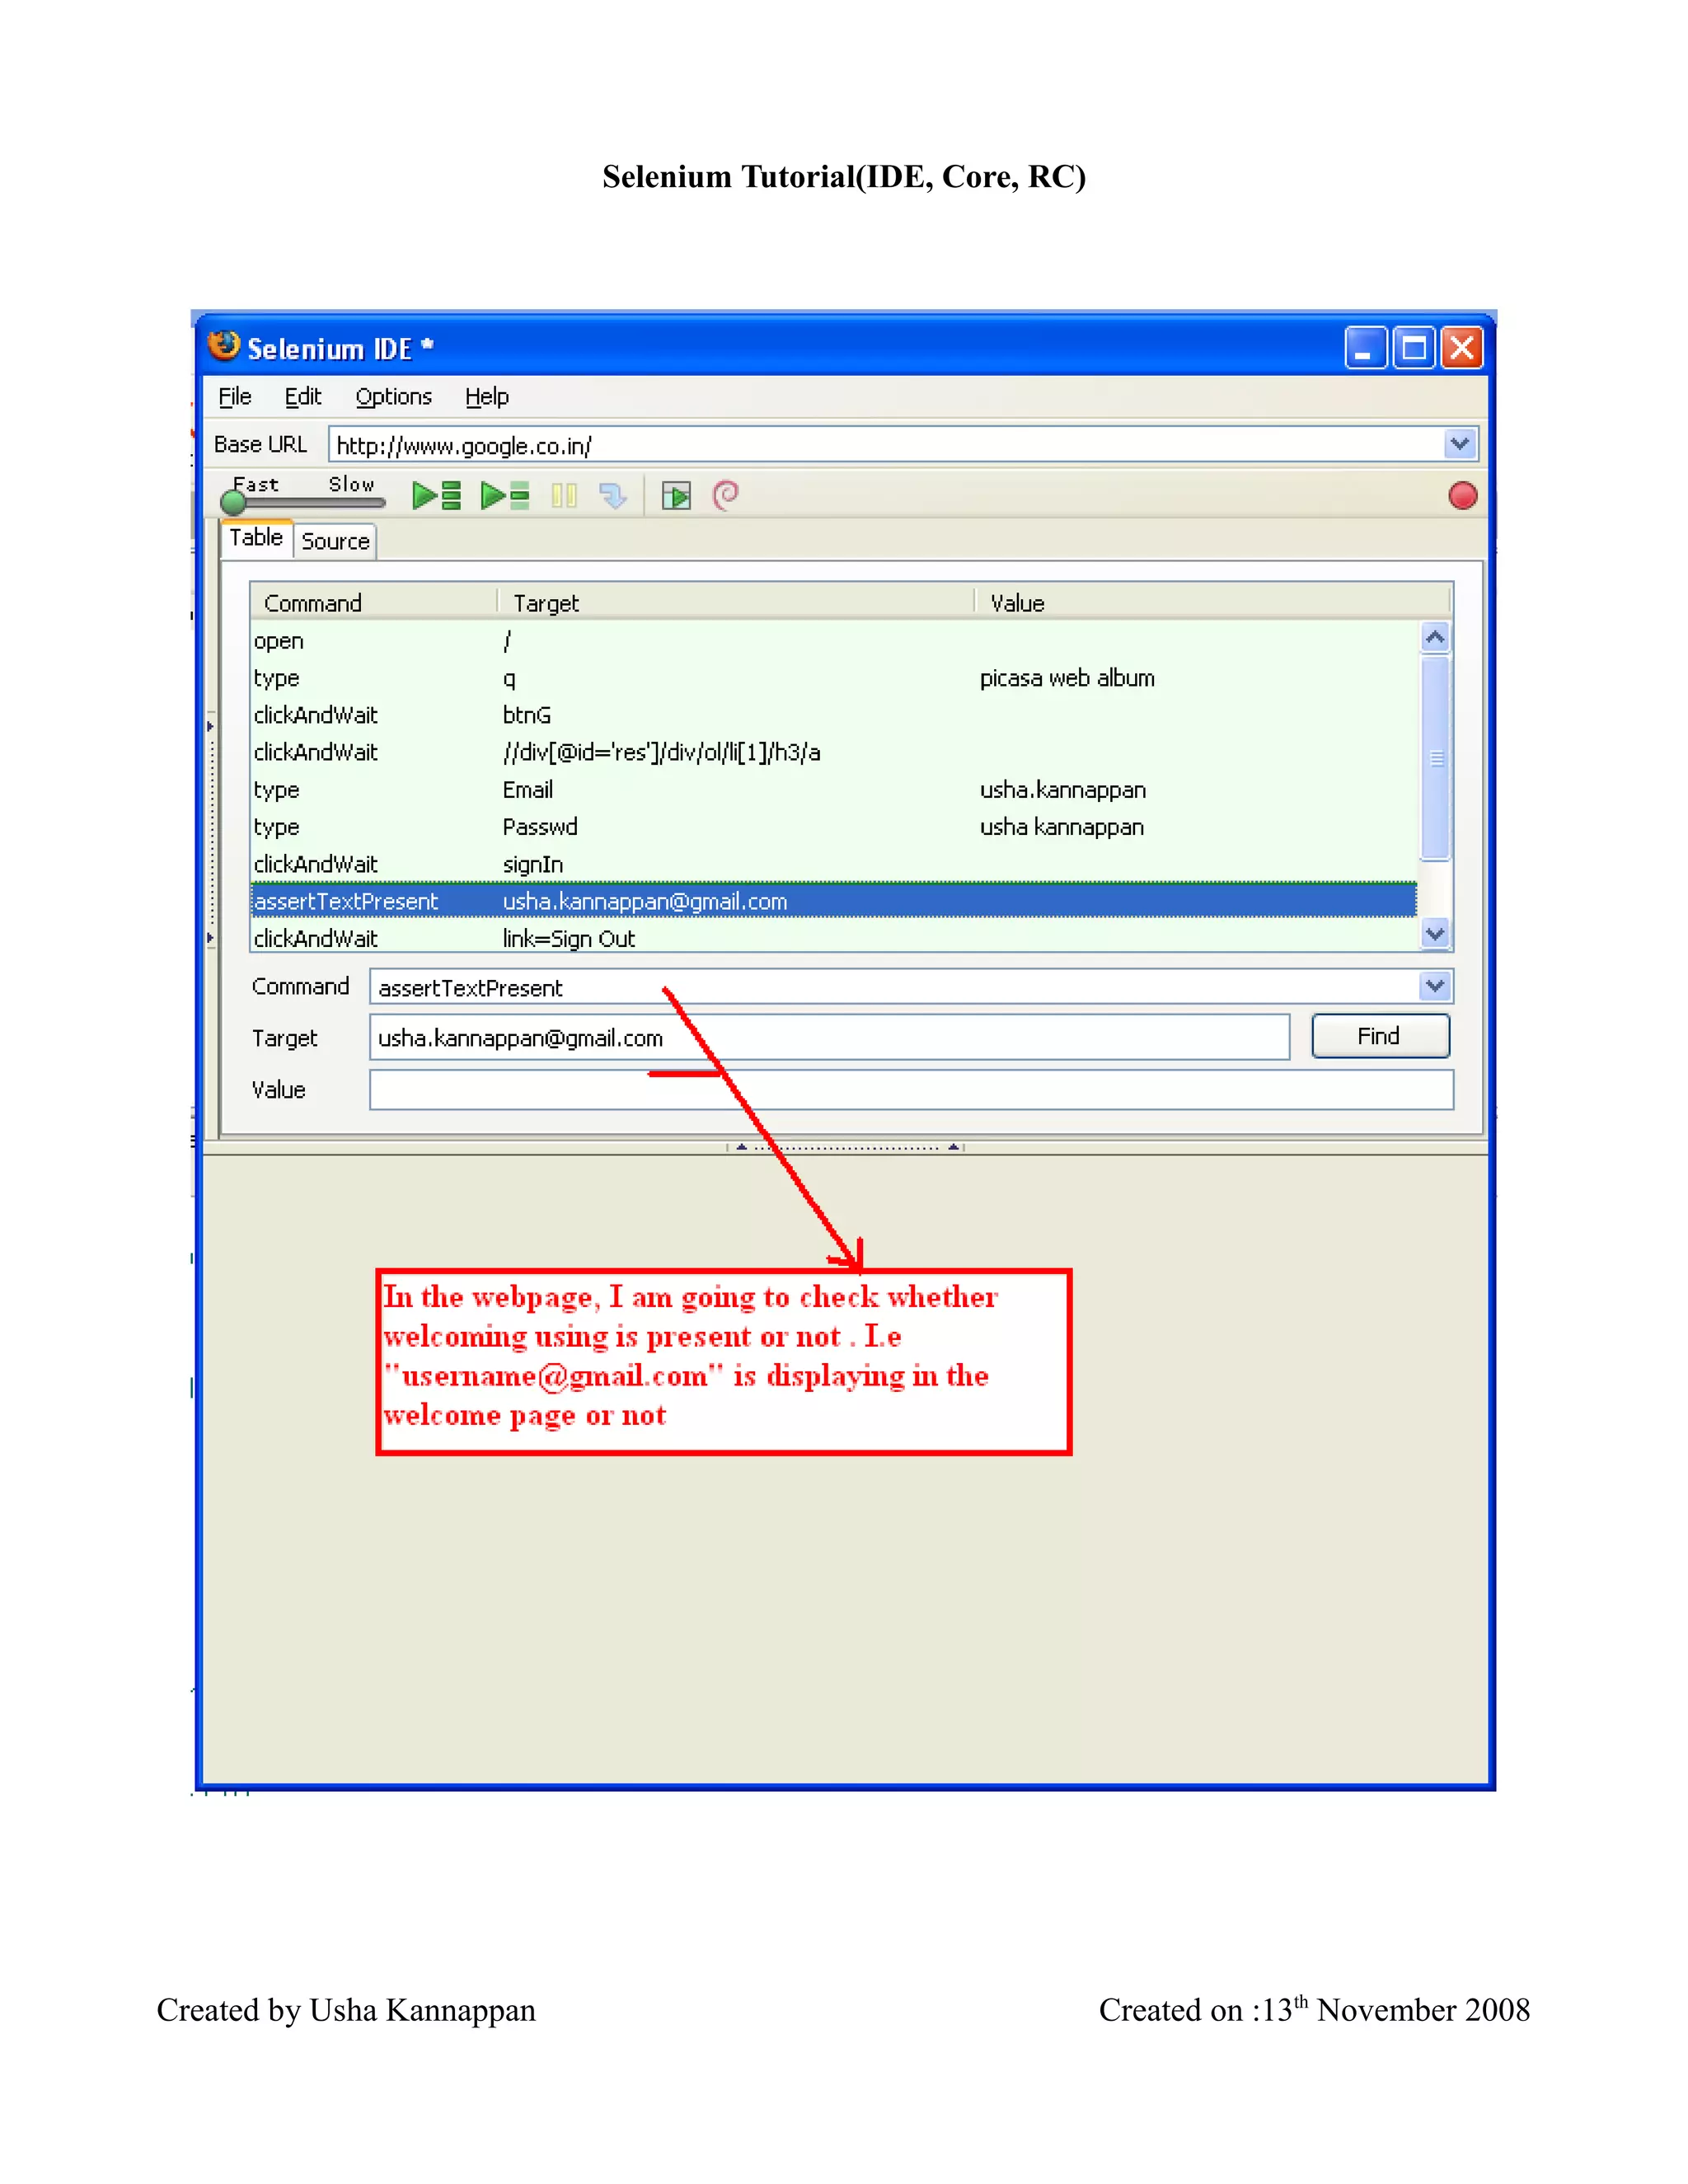
Task: Open the TestRunner play icon
Action: 676,495
